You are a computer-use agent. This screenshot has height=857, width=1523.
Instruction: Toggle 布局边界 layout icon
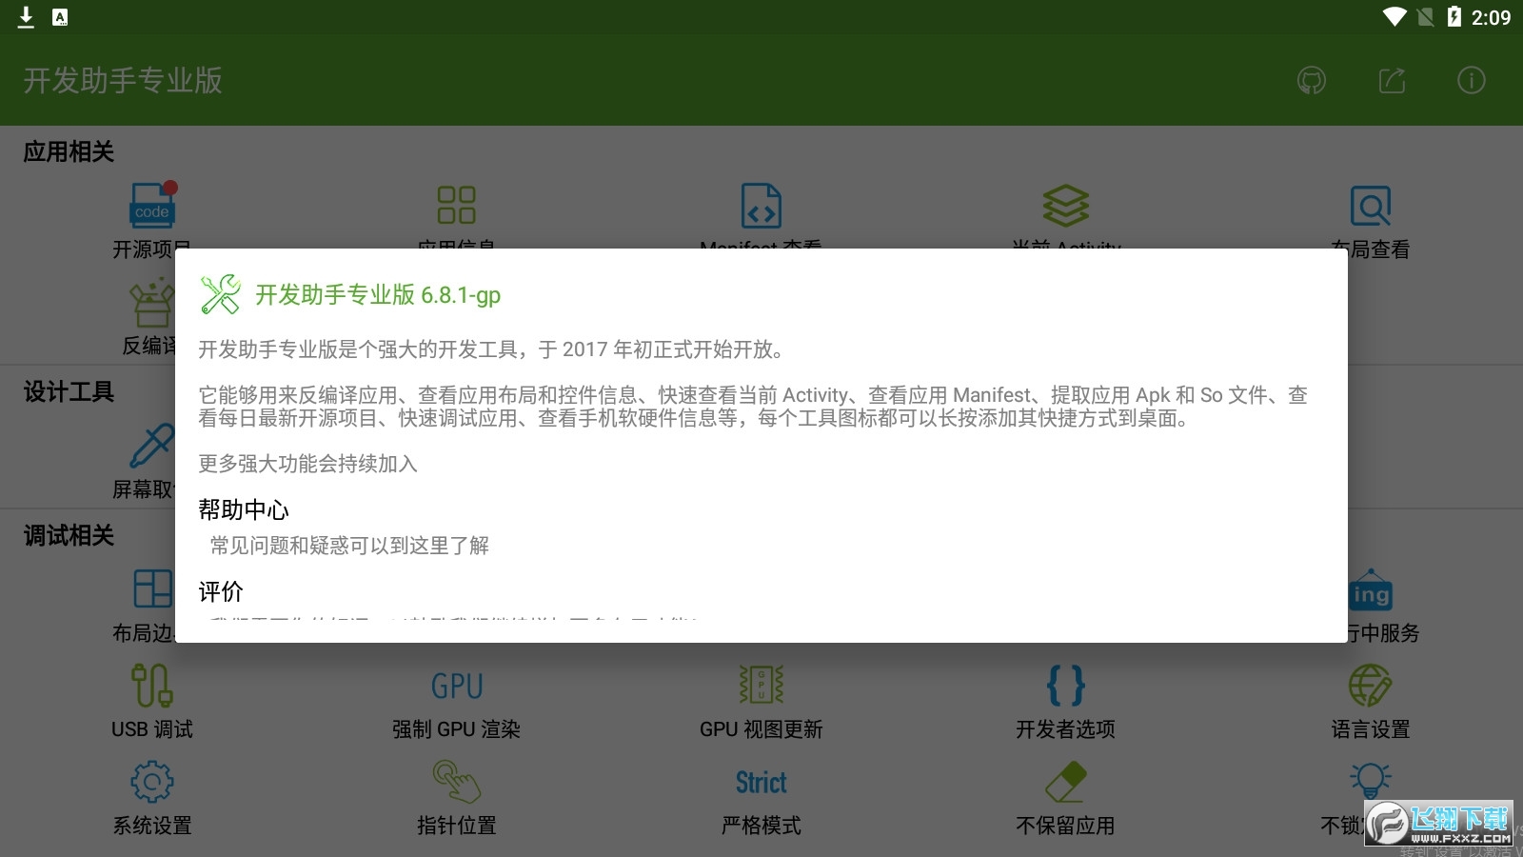(152, 588)
